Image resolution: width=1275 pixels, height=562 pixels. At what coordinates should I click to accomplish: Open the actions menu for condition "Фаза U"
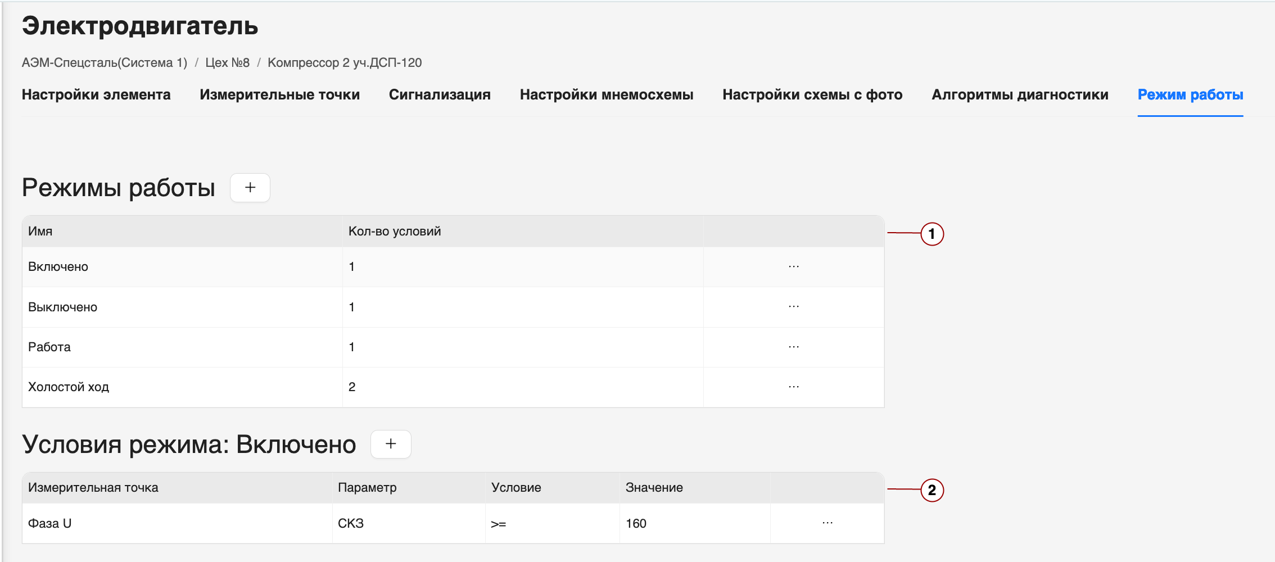click(x=826, y=523)
